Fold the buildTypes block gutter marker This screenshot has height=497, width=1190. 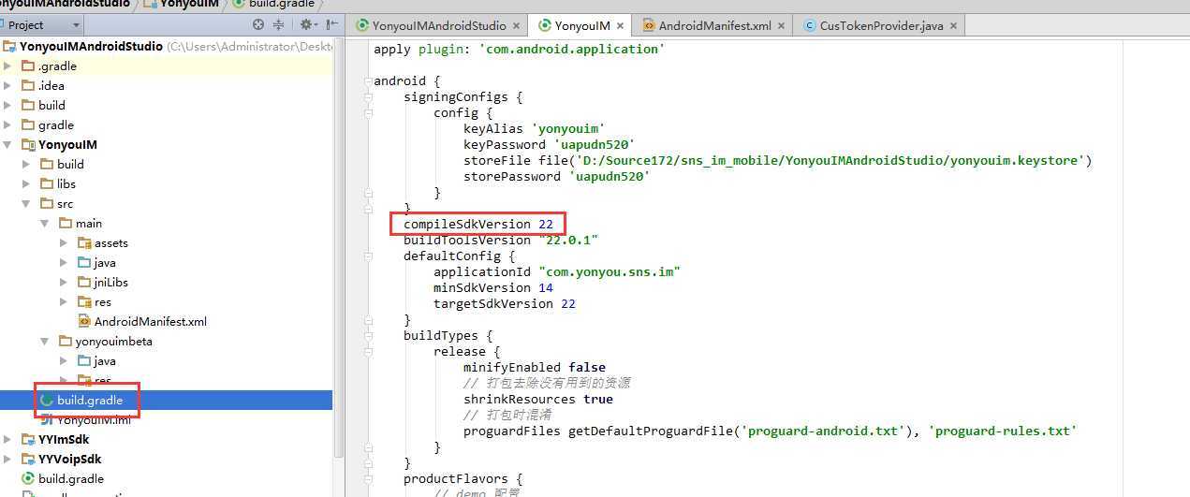coord(368,336)
